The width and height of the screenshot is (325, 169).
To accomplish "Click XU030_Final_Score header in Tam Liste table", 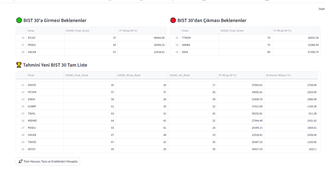I will (x=90, y=75).
